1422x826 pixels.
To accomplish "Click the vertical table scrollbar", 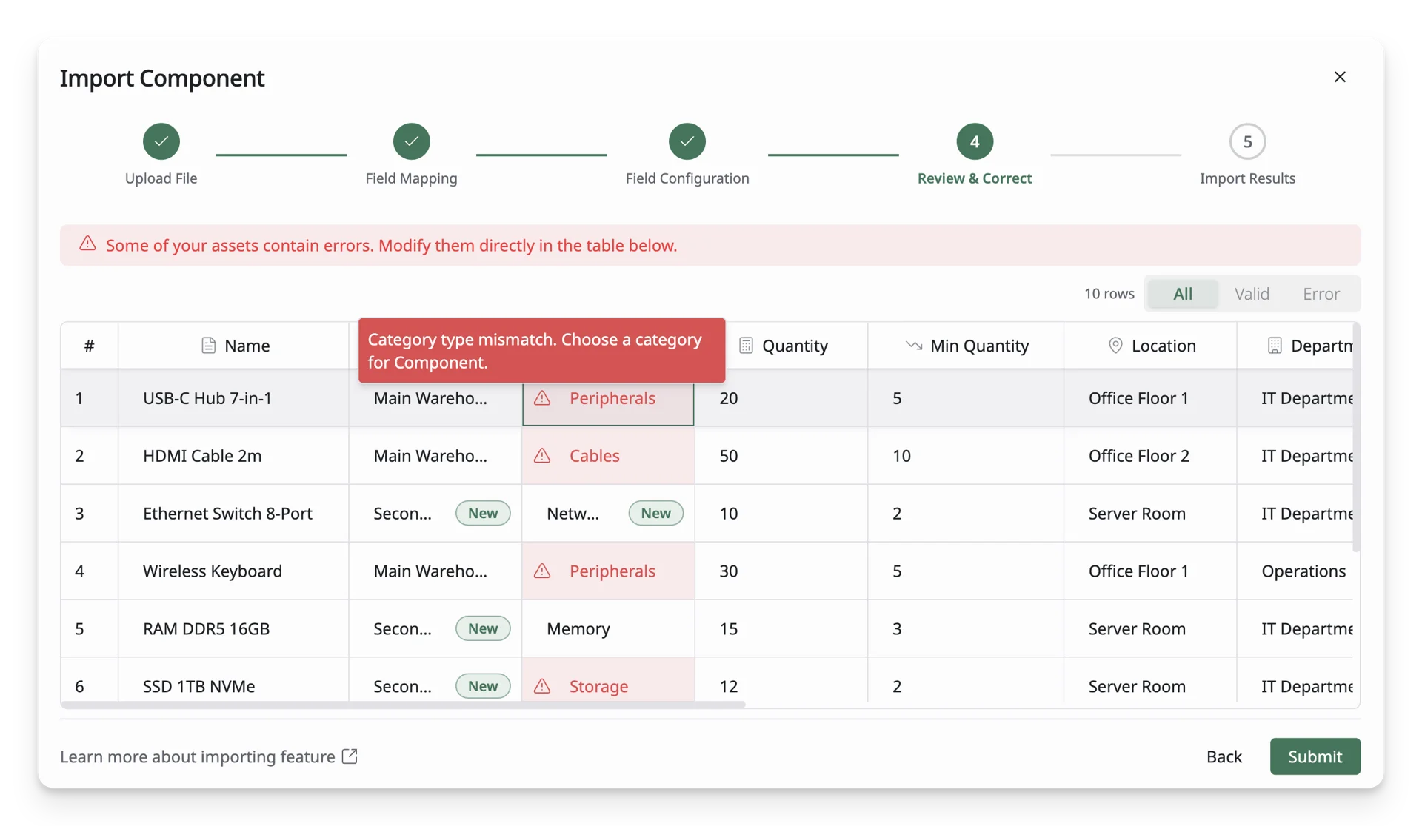I will 1356,437.
